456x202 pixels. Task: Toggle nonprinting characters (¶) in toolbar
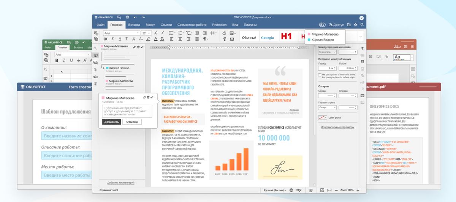click(x=206, y=39)
